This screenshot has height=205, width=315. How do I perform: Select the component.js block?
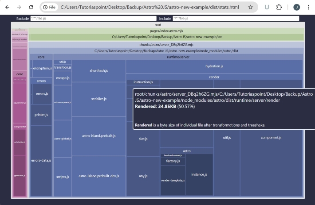pos(271,137)
